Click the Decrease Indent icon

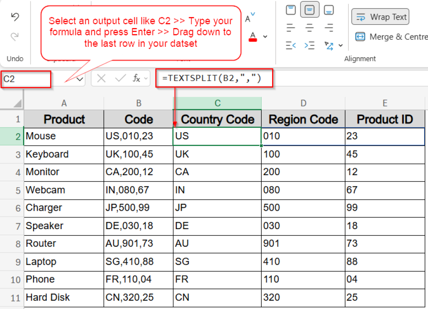coord(290,45)
